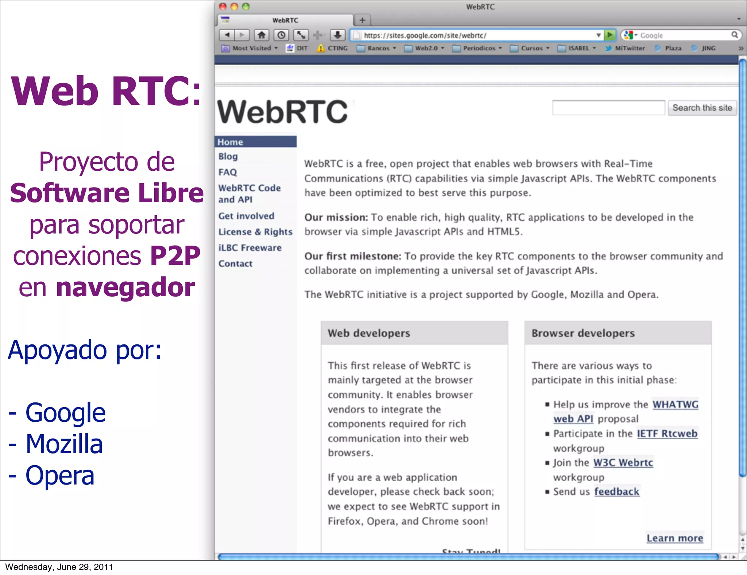
Task: Expand the Most Visited bookmarks menu
Action: (250, 48)
